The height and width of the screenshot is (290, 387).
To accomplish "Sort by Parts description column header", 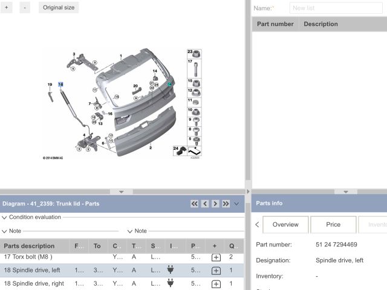I will 29,246.
